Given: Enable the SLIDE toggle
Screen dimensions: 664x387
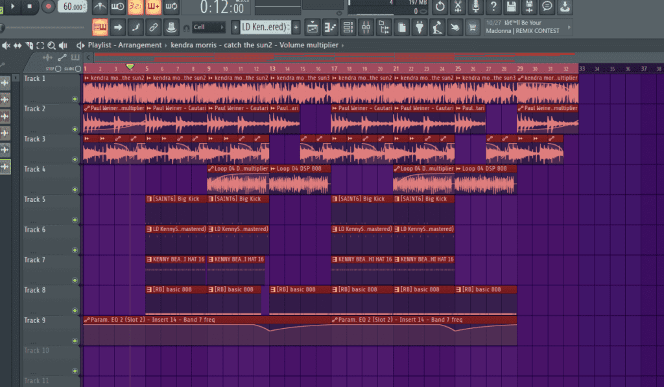Looking at the screenshot, I should [77, 69].
